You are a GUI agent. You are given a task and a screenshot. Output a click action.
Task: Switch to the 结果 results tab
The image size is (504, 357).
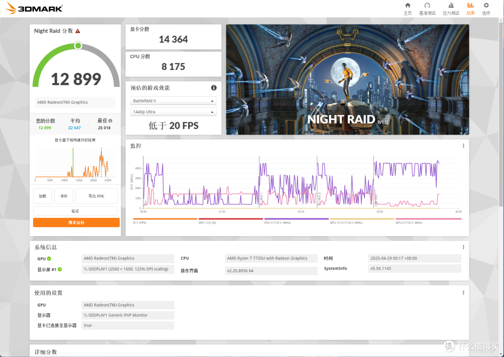[470, 9]
